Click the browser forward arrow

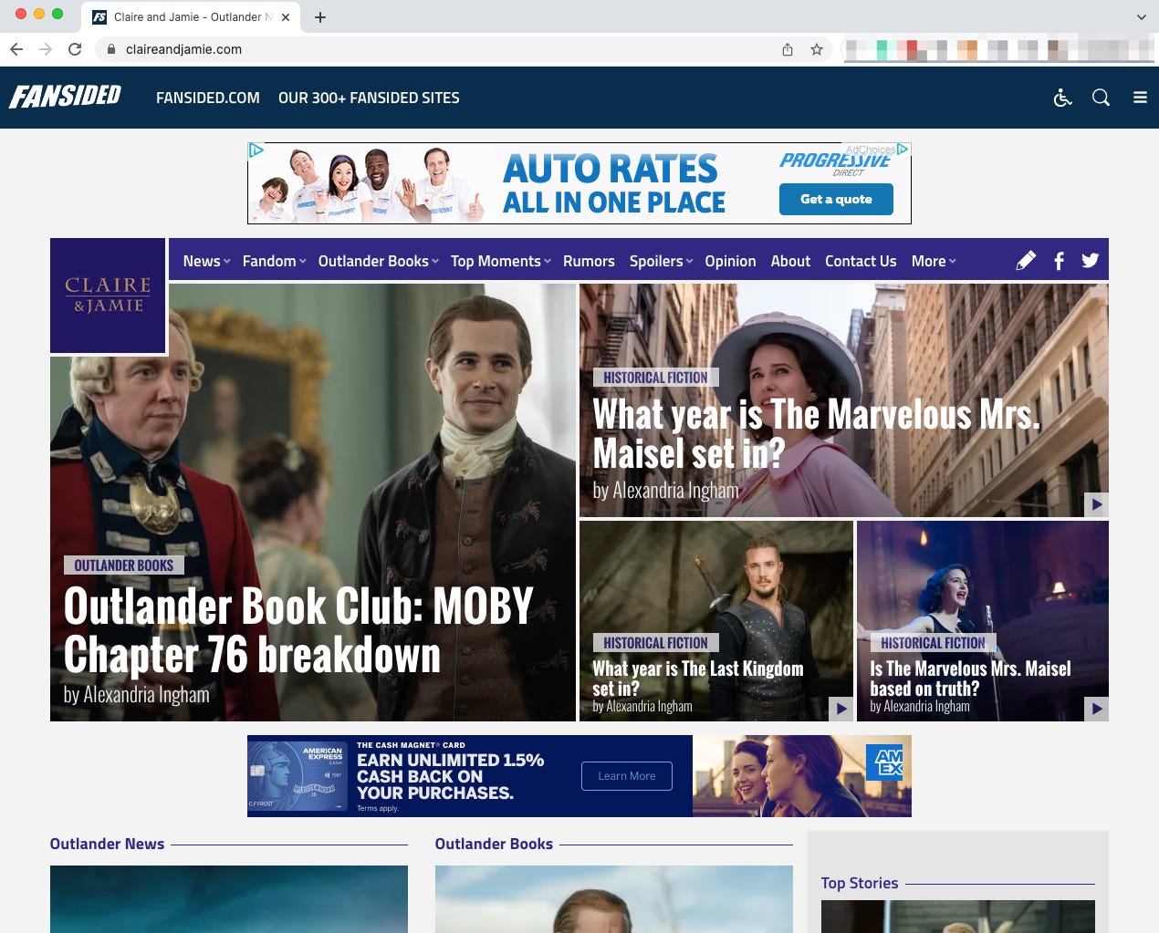tap(46, 49)
